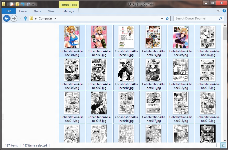Click the "187 items selected" status bar text
The image size is (228, 150).
35,146
